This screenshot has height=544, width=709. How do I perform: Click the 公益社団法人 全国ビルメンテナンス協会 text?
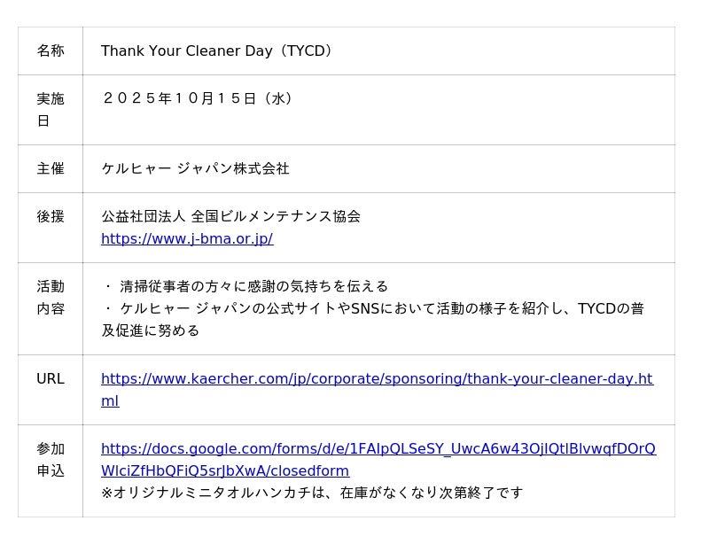230,217
